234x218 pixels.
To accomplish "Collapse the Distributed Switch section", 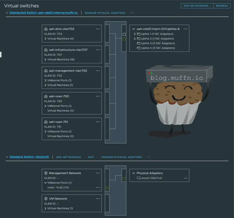I will (x=7, y=13).
